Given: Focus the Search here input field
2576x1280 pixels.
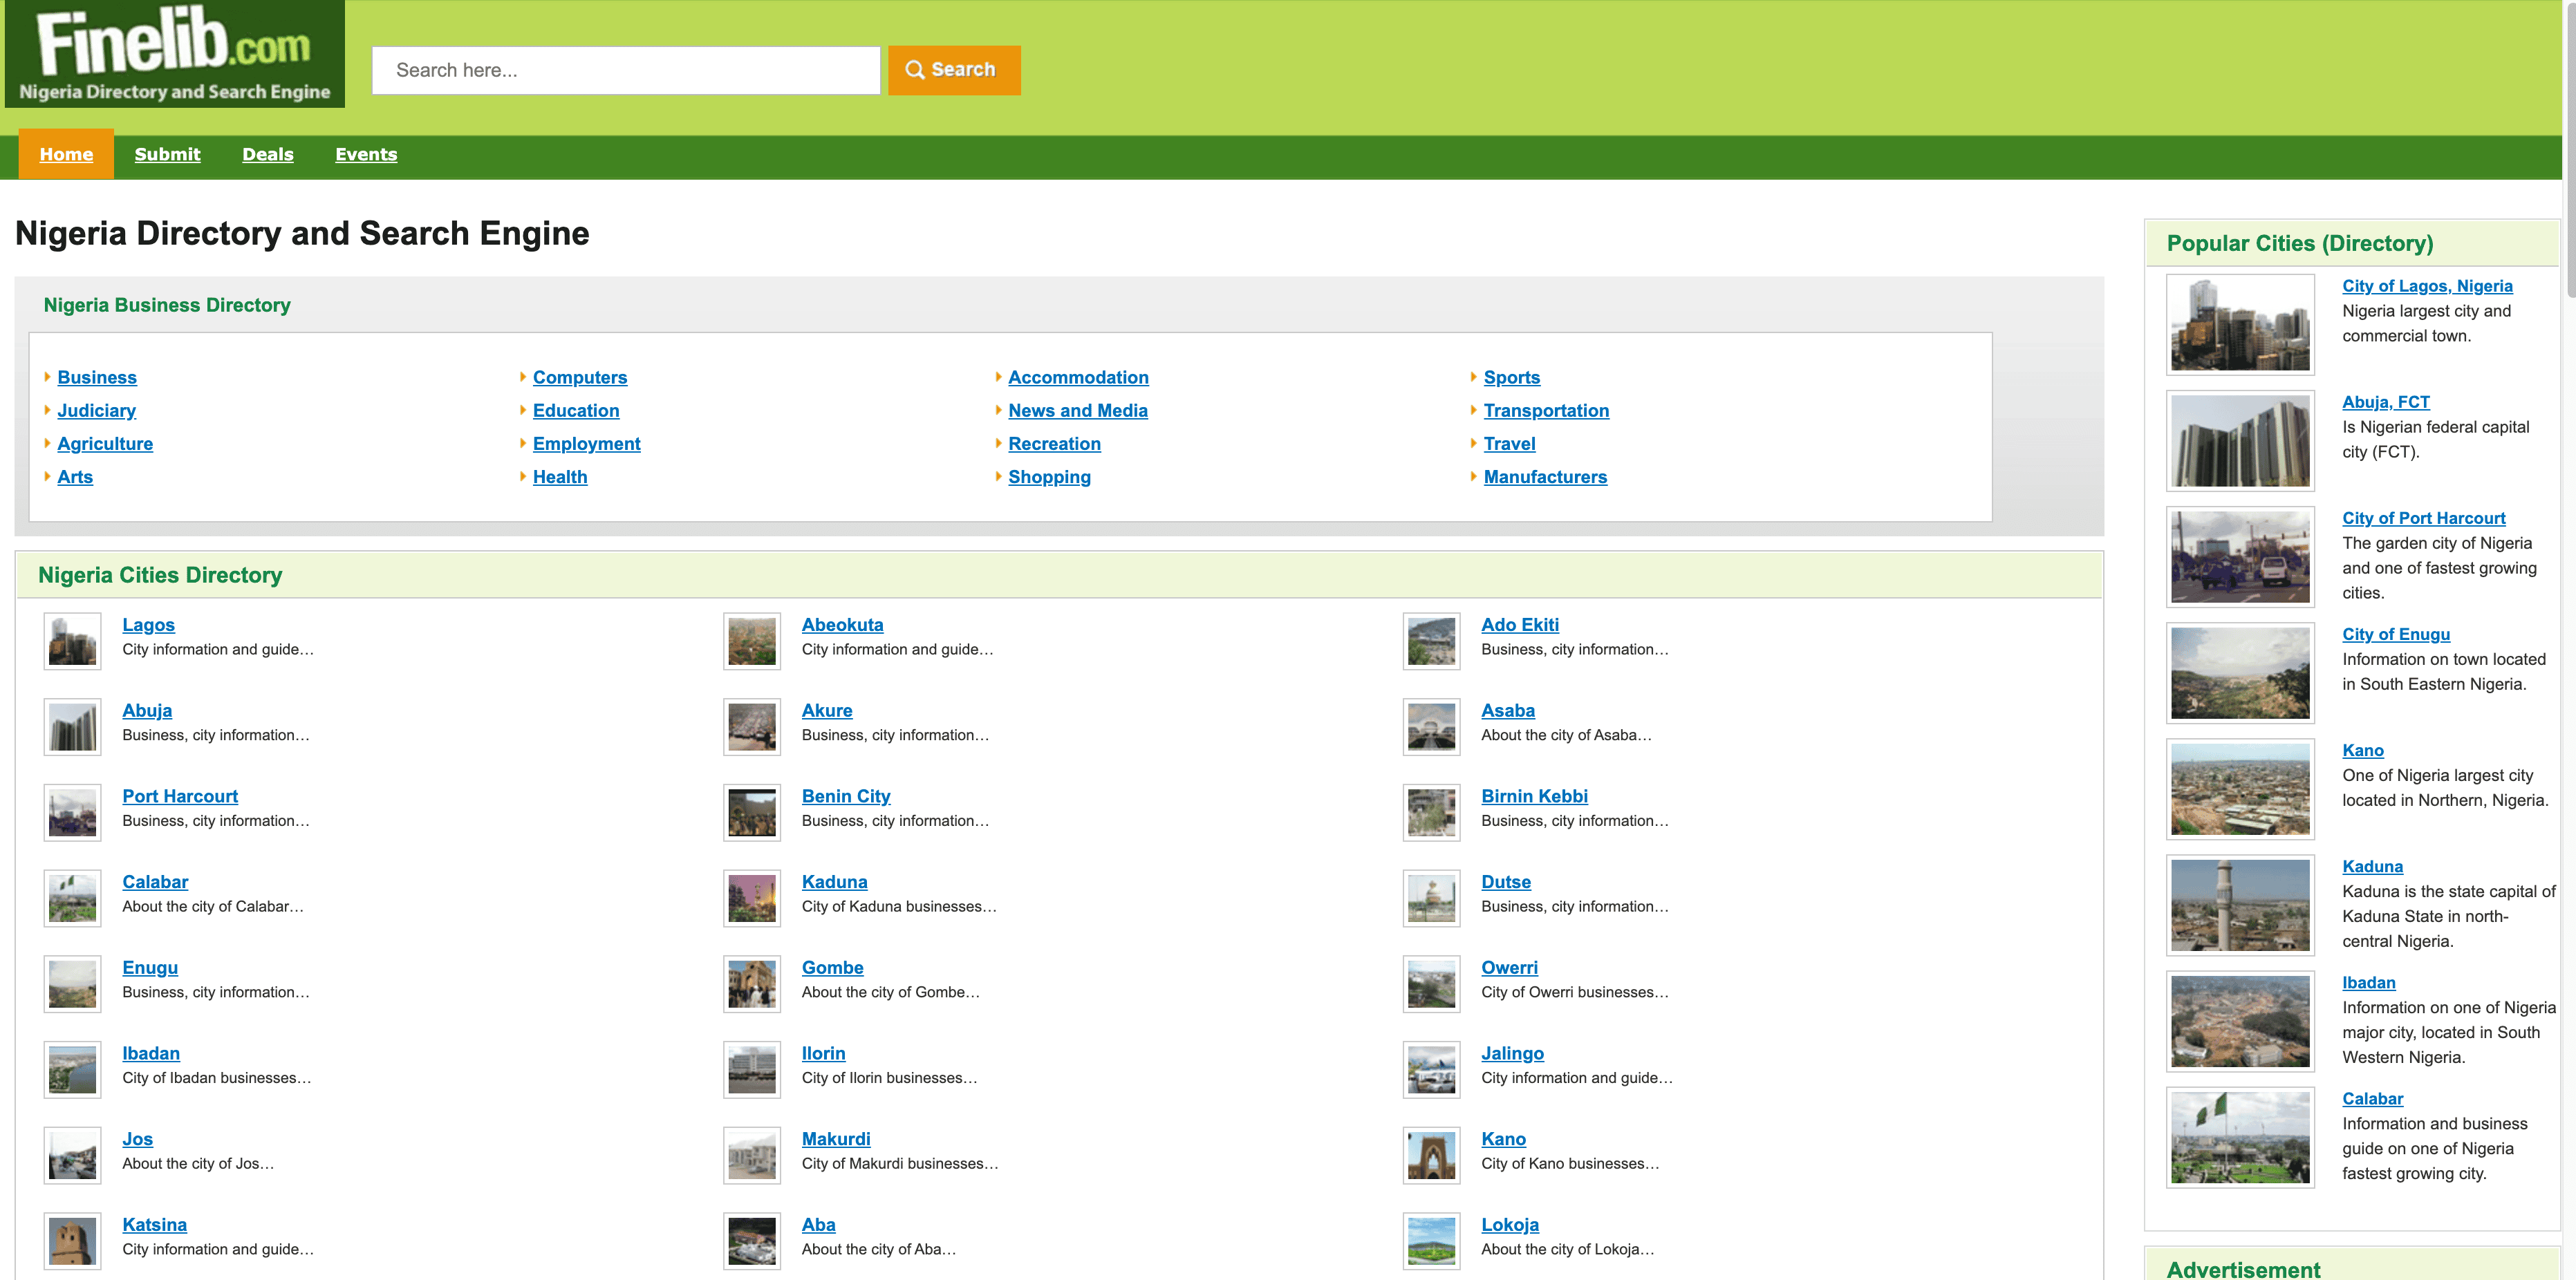Looking at the screenshot, I should (x=625, y=70).
